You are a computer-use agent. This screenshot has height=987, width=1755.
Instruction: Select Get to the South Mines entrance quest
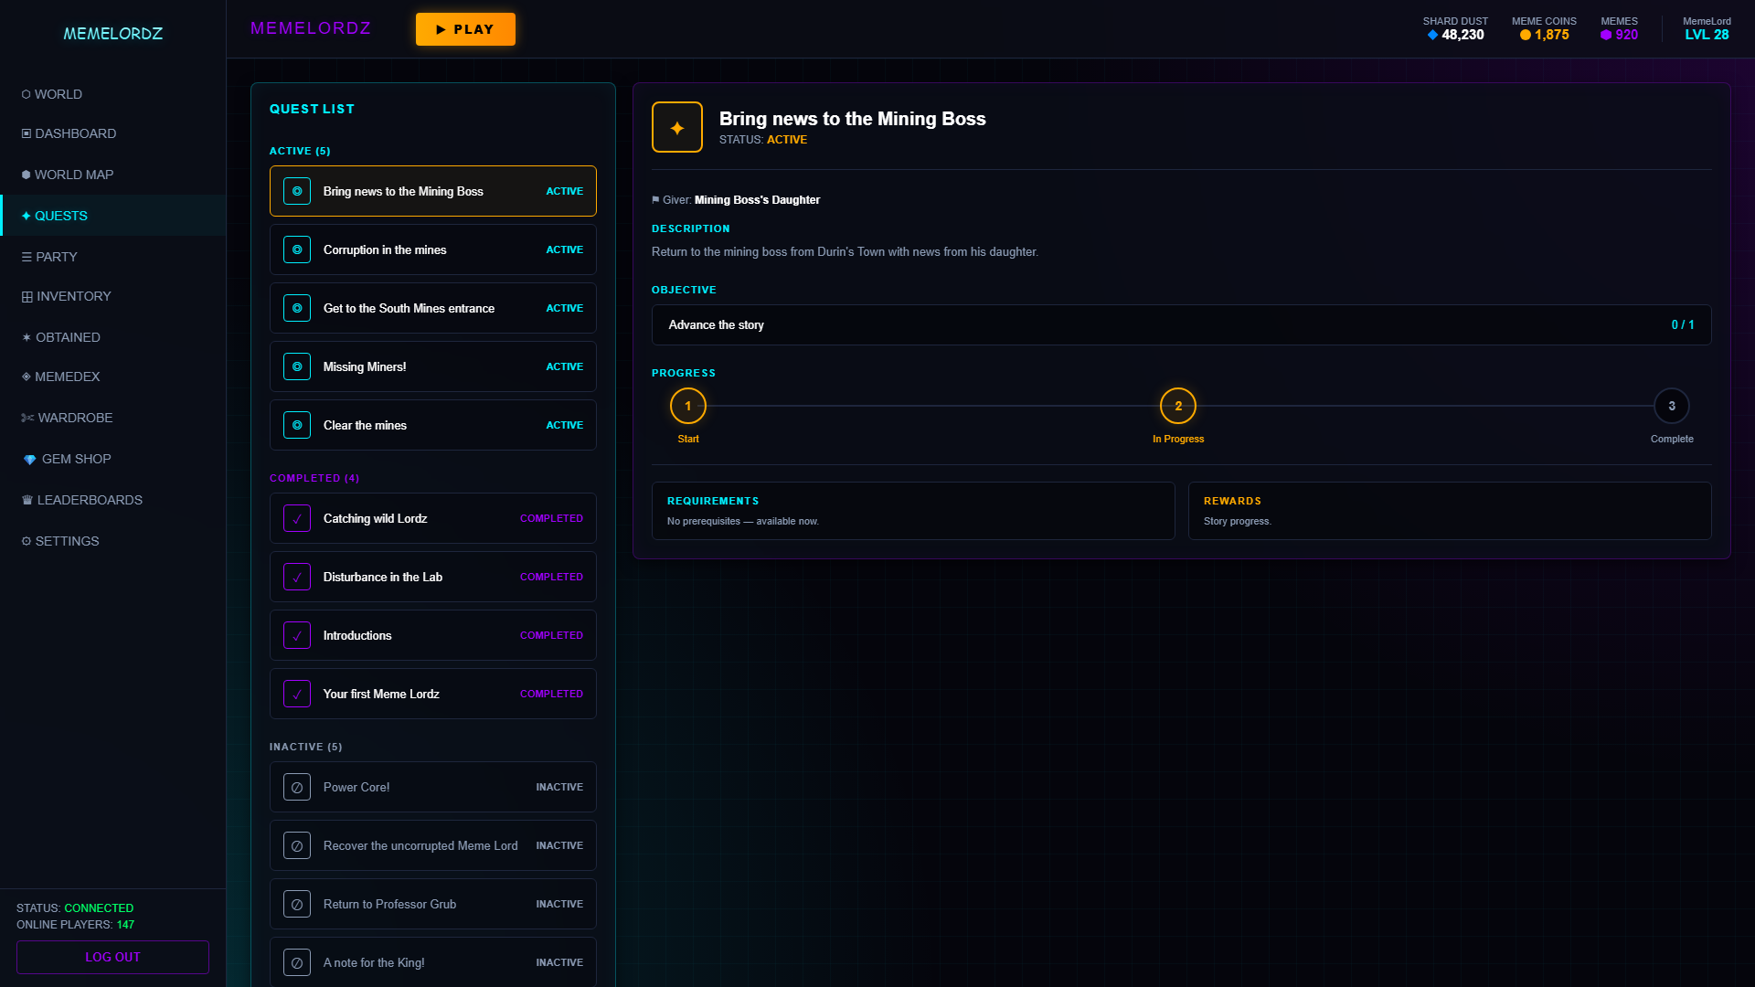pos(433,308)
